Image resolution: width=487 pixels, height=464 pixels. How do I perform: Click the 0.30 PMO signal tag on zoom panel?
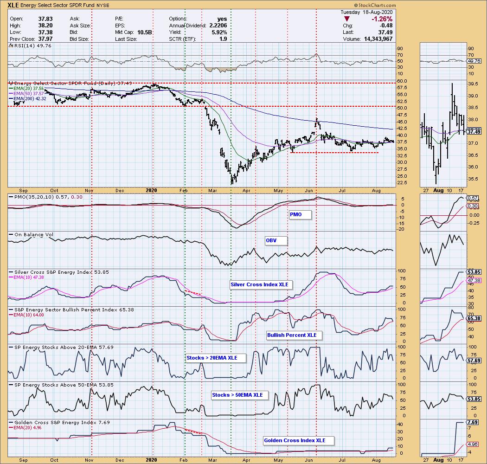(473, 206)
